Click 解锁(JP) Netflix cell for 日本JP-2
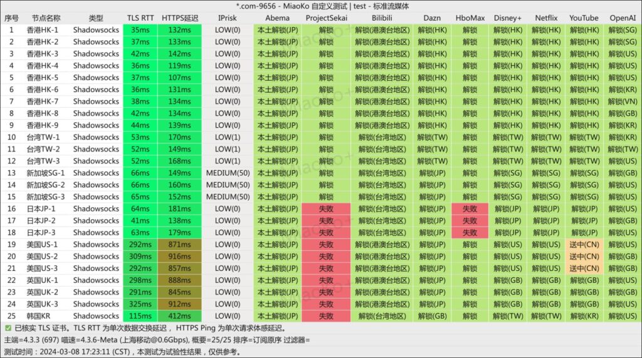Viewport: 642px width, 358px height. [x=546, y=221]
